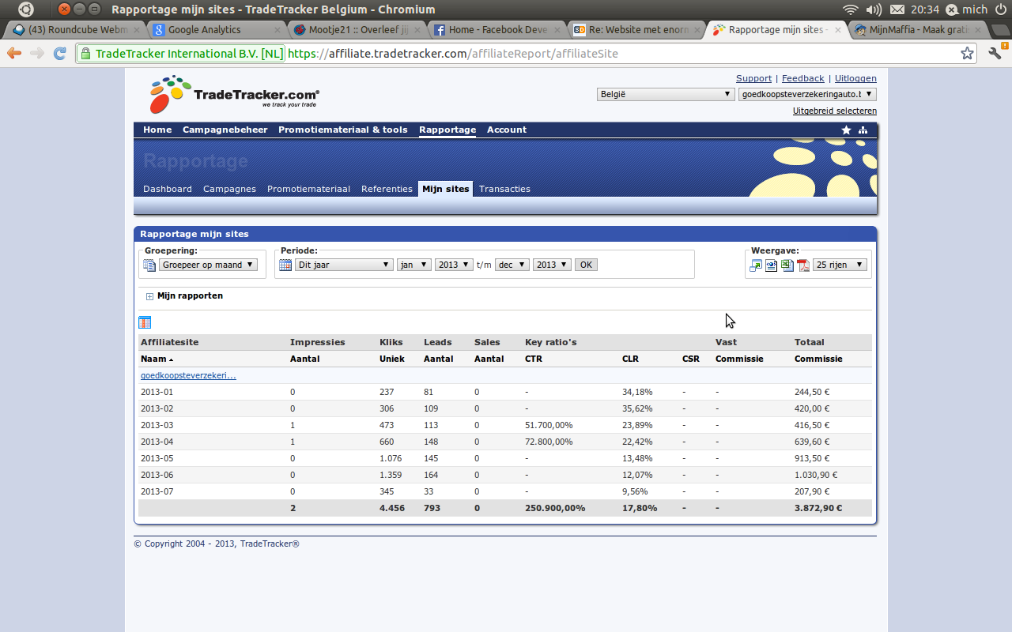Open the Groepeer op maand dropdown
Image resolution: width=1012 pixels, height=632 pixels.
click(208, 265)
